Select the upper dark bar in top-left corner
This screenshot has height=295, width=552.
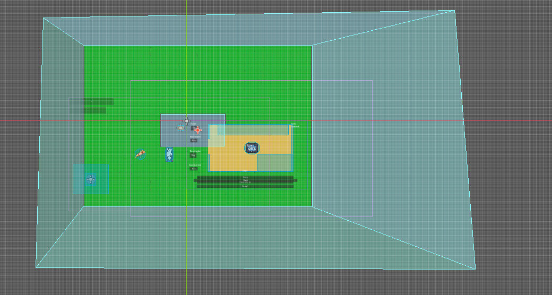(x=98, y=101)
